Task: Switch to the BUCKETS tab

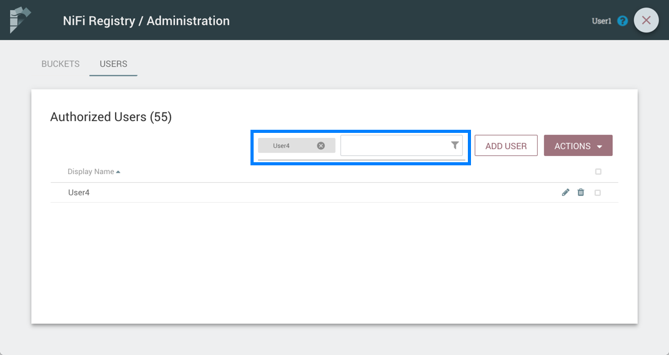Action: point(61,64)
